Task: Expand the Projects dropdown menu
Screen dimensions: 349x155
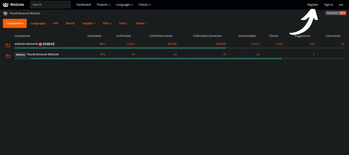Action: pos(103,5)
